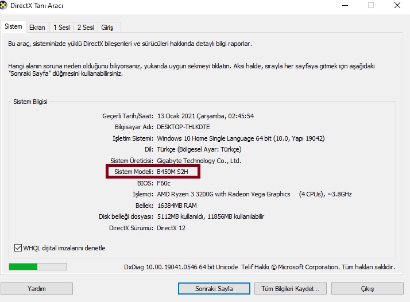The height and width of the screenshot is (302, 410).
Task: Open the 1 Sesi tab
Action: 61,28
